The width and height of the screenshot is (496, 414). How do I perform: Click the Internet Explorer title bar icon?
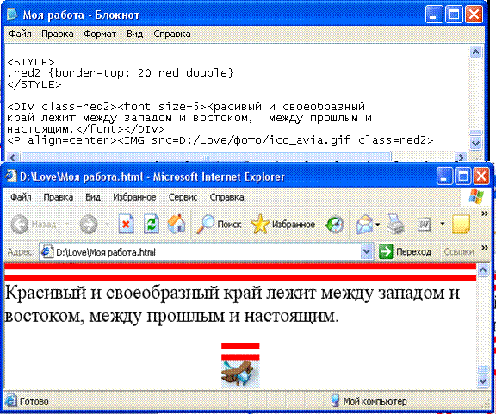click(10, 176)
